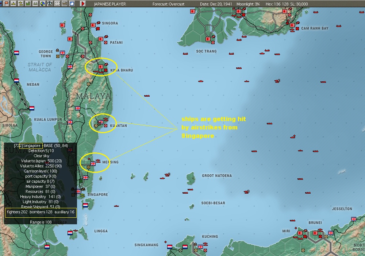
Task: Click the railroad and road toolbar icon
Action: pyautogui.click(x=65, y=4)
